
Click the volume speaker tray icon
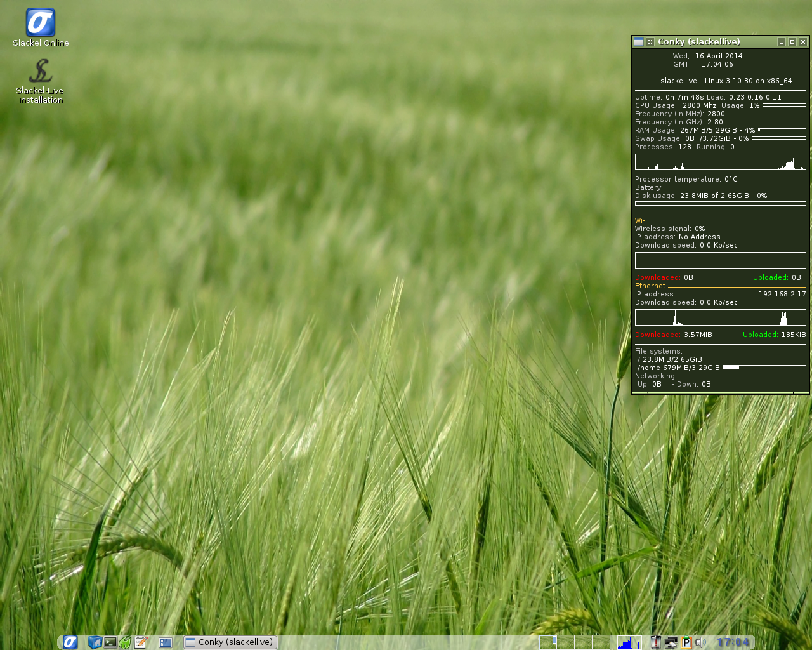[700, 642]
